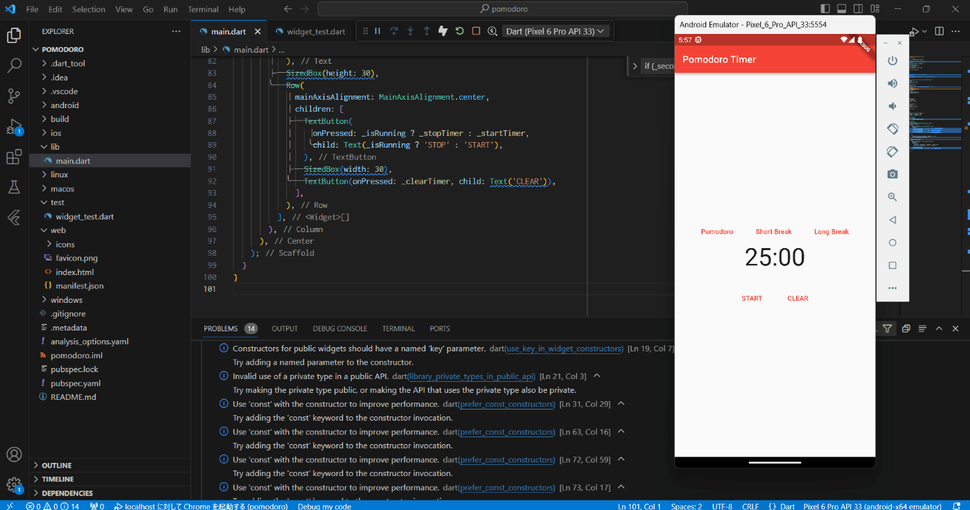
Task: Open the Run and Debug view
Action: coord(14,127)
